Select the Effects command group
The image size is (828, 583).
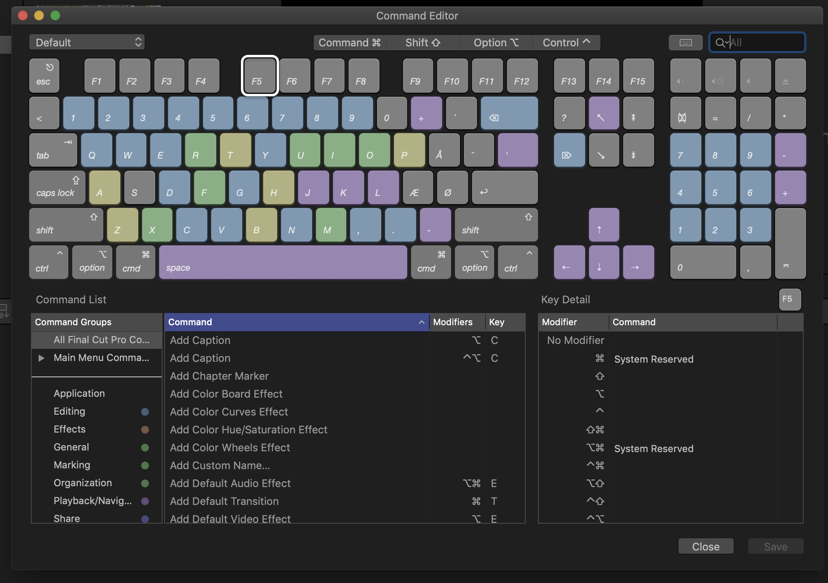69,429
